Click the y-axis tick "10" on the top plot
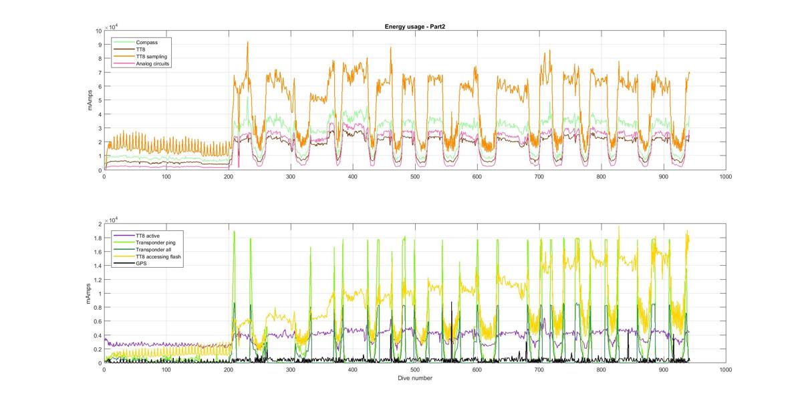 tap(98, 31)
